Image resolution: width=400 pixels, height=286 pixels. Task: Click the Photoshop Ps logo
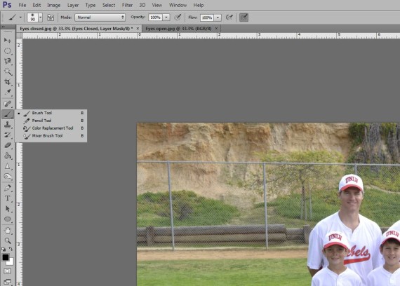tap(7, 5)
